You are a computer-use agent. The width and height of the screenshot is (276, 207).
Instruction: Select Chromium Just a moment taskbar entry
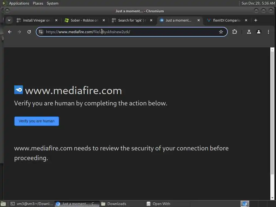coord(77,204)
